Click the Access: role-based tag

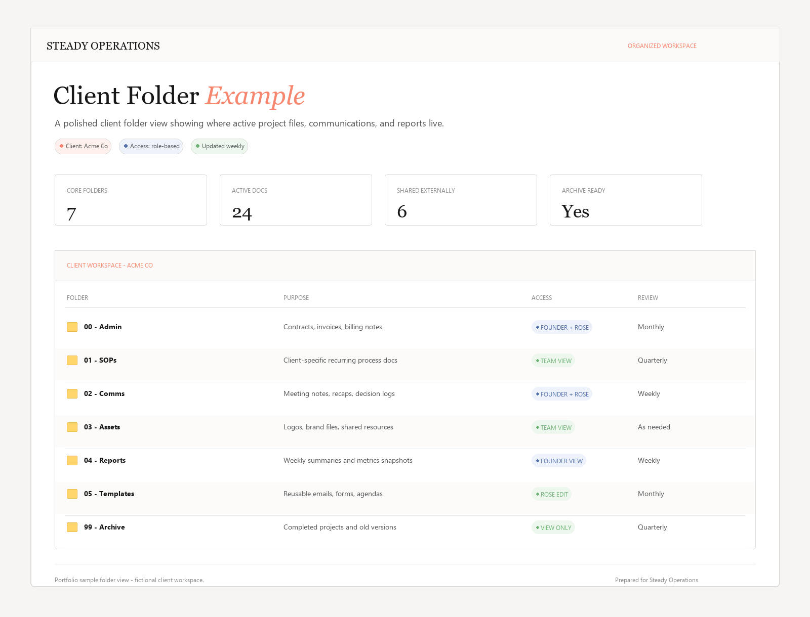pyautogui.click(x=151, y=146)
